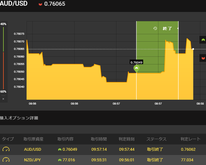Click the red Low arrow button on chart
Screen dimensions: 206x165
click(x=203, y=58)
